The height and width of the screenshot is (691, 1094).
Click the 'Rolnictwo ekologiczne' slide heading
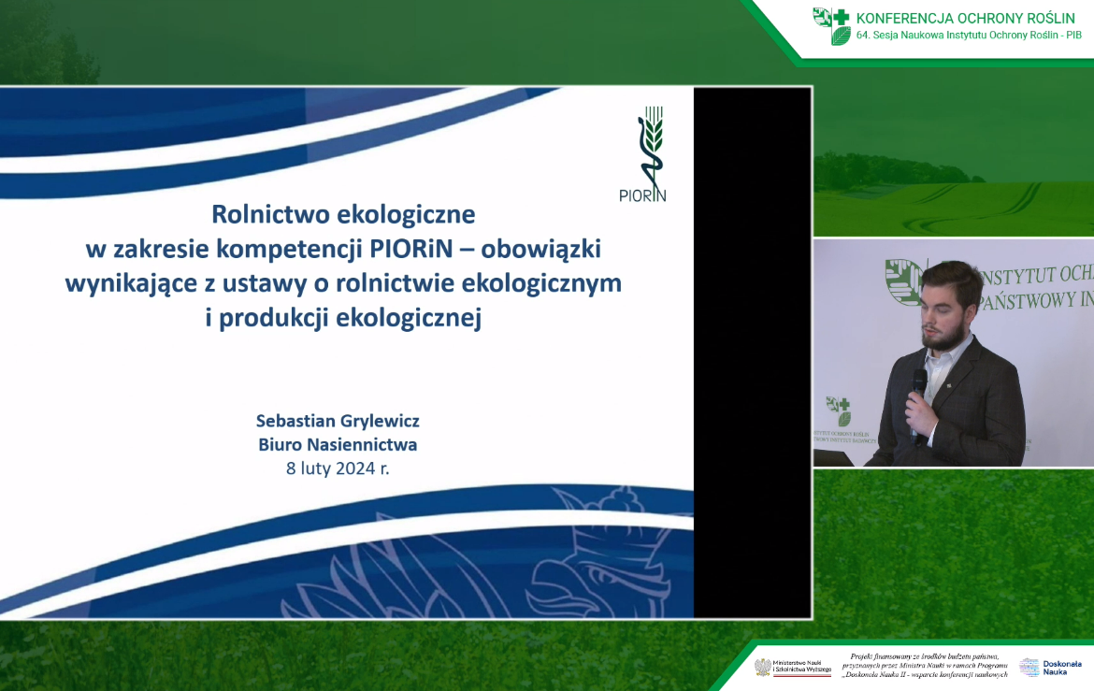pyautogui.click(x=343, y=214)
